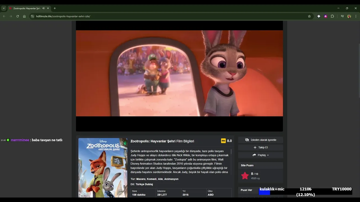
Task: Click the red site rating star
Action: pyautogui.click(x=245, y=176)
